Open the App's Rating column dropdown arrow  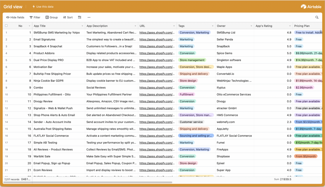(x=290, y=26)
